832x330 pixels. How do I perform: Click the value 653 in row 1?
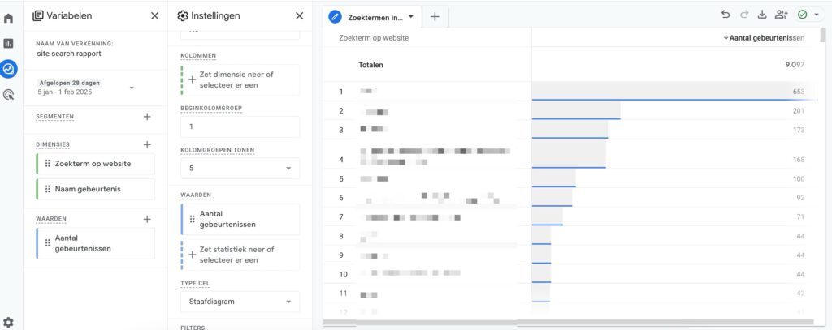799,92
